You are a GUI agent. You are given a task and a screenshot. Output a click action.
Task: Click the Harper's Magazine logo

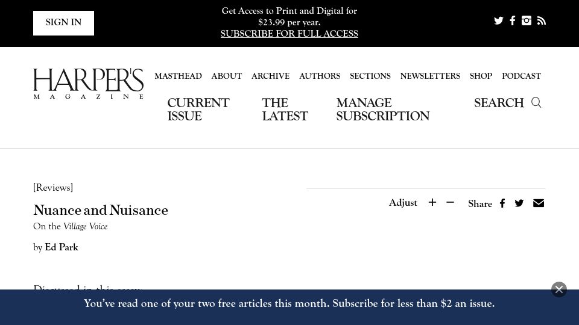[89, 84]
